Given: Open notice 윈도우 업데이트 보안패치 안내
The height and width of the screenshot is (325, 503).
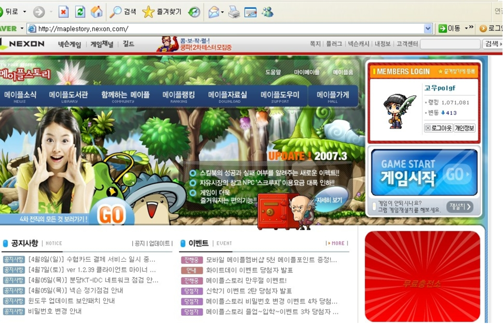Looking at the screenshot, I should 71,301.
